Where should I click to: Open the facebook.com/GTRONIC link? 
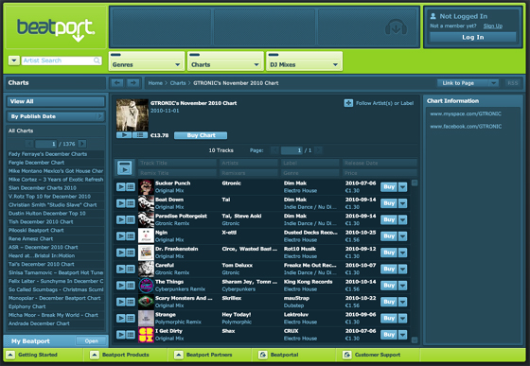(x=466, y=127)
